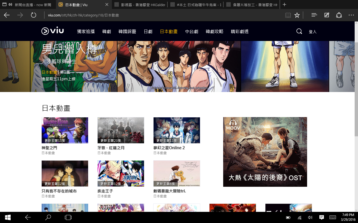Click the browser refresh icon
The height and width of the screenshot is (223, 358).
34,15
